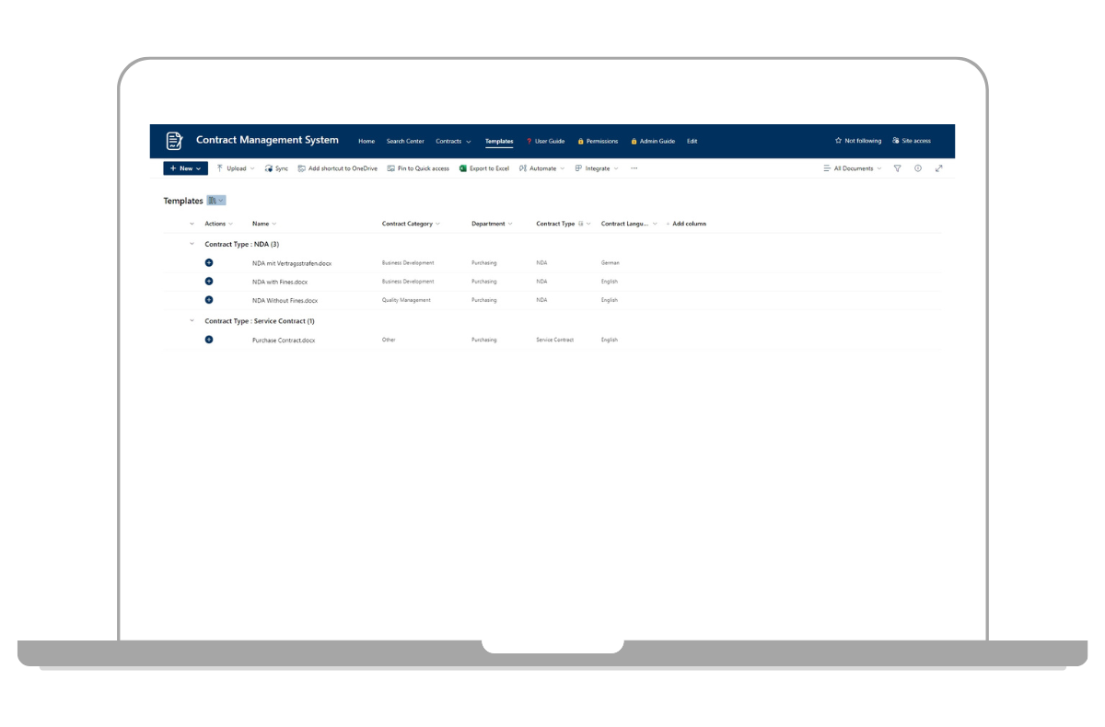The width and height of the screenshot is (1105, 727).
Task: Open the Integrate menu
Action: click(596, 168)
